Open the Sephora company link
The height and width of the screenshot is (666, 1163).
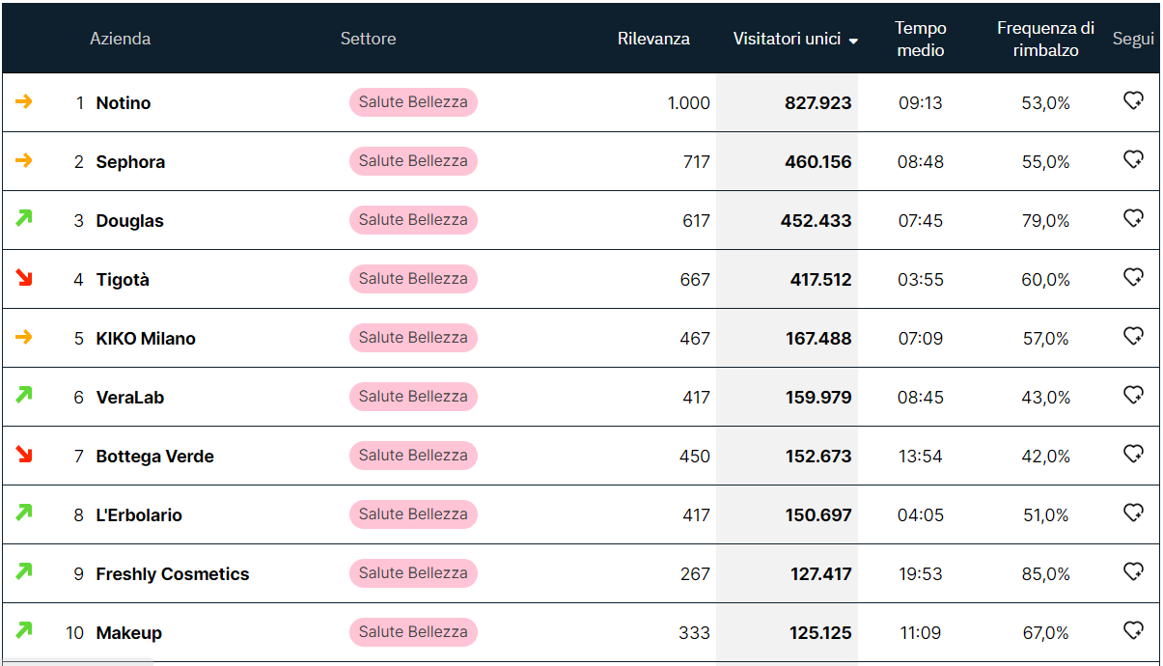click(130, 162)
